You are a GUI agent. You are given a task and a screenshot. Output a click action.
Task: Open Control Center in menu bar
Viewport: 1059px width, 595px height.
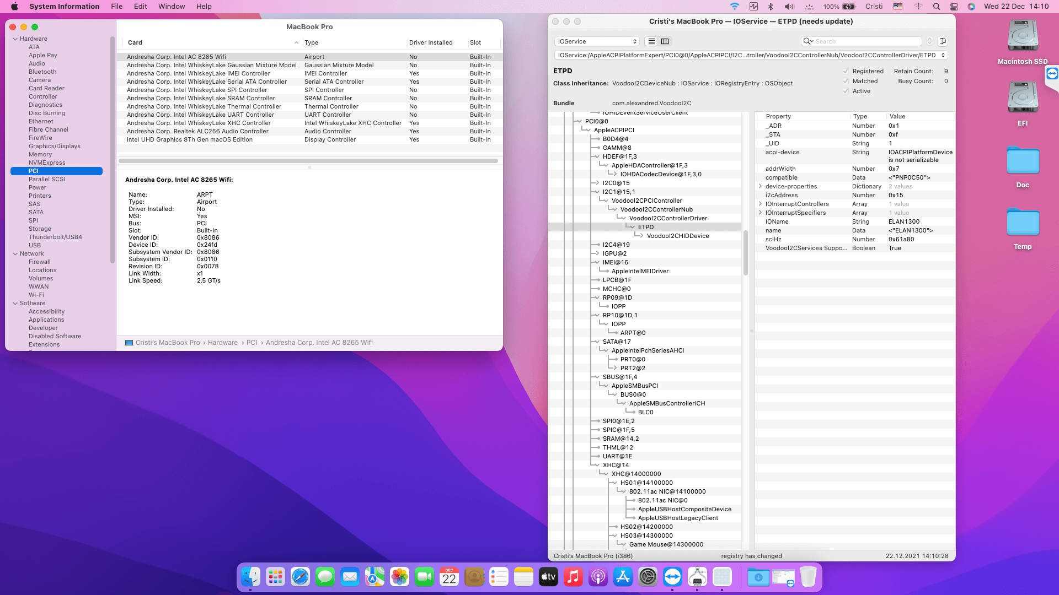pyautogui.click(x=954, y=7)
